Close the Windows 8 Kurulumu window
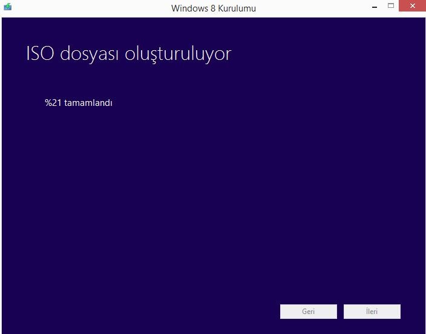This screenshot has height=334, width=426. coord(412,5)
